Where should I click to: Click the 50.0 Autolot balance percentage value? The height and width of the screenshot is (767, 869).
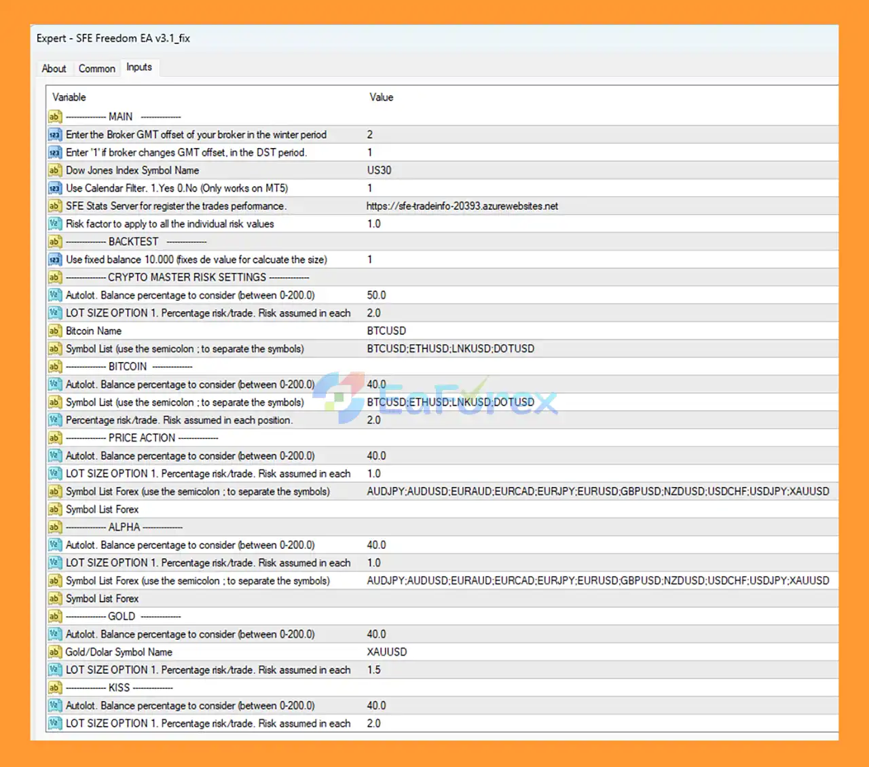coord(376,296)
